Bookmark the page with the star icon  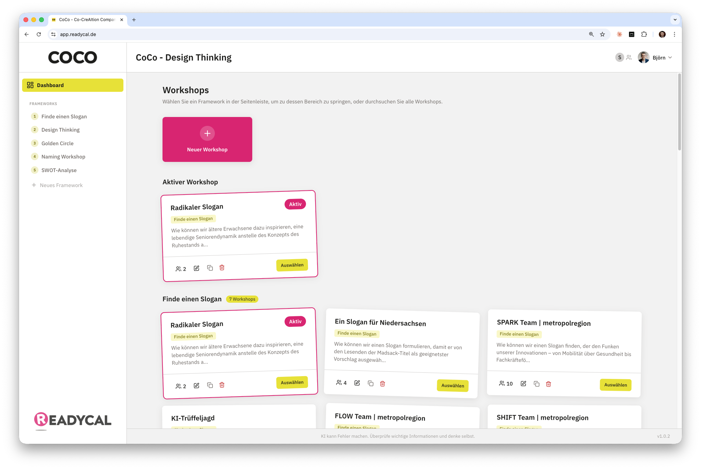pos(602,34)
